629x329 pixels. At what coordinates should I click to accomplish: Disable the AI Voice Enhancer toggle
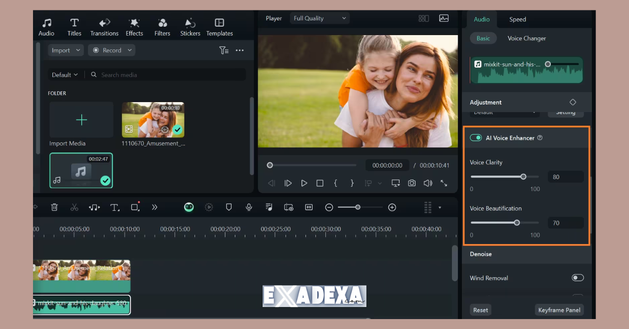tap(475, 137)
